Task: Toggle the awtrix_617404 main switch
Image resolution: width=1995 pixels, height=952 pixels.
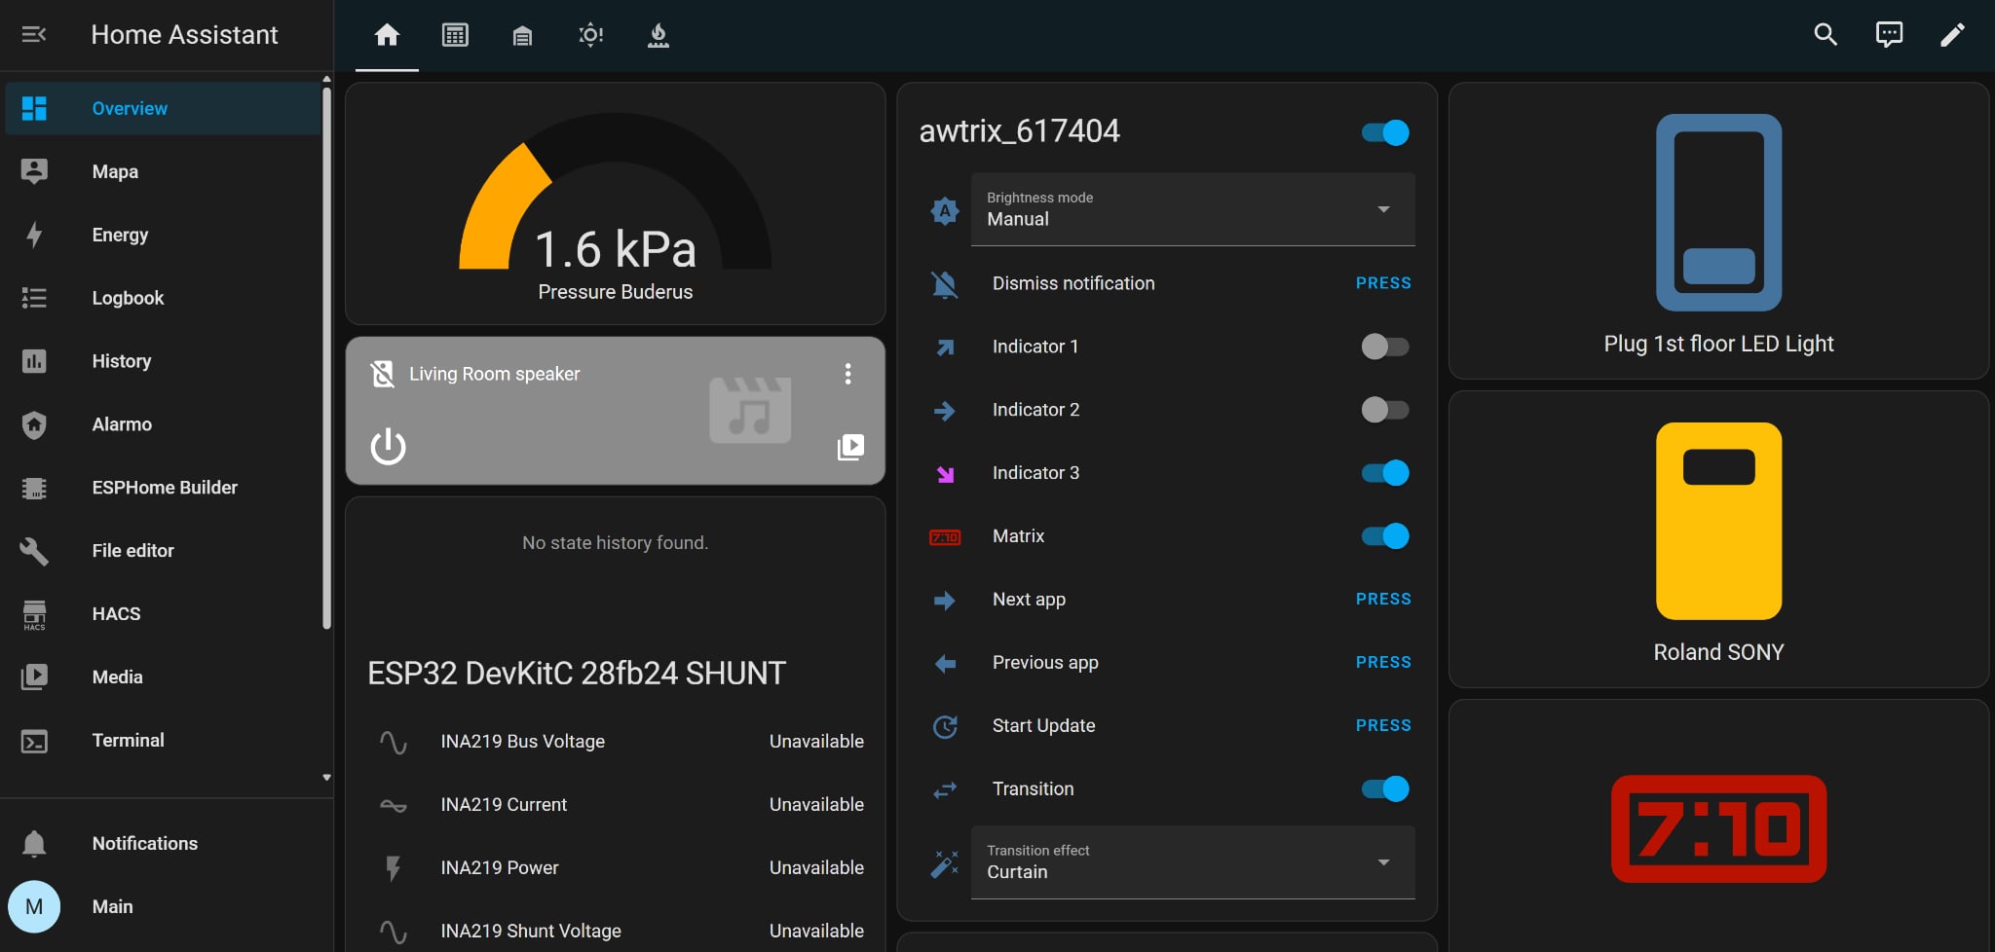Action: point(1385,132)
